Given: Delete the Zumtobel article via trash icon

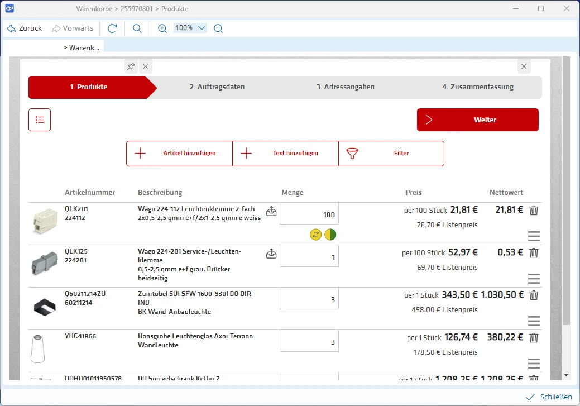Looking at the screenshot, I should coord(534,295).
